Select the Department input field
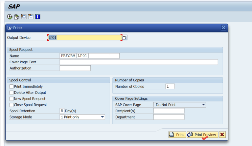252x146 pixels. click(169, 117)
